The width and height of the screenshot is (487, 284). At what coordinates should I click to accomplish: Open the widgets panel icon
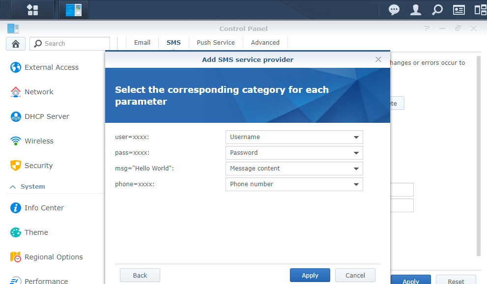[x=458, y=10]
